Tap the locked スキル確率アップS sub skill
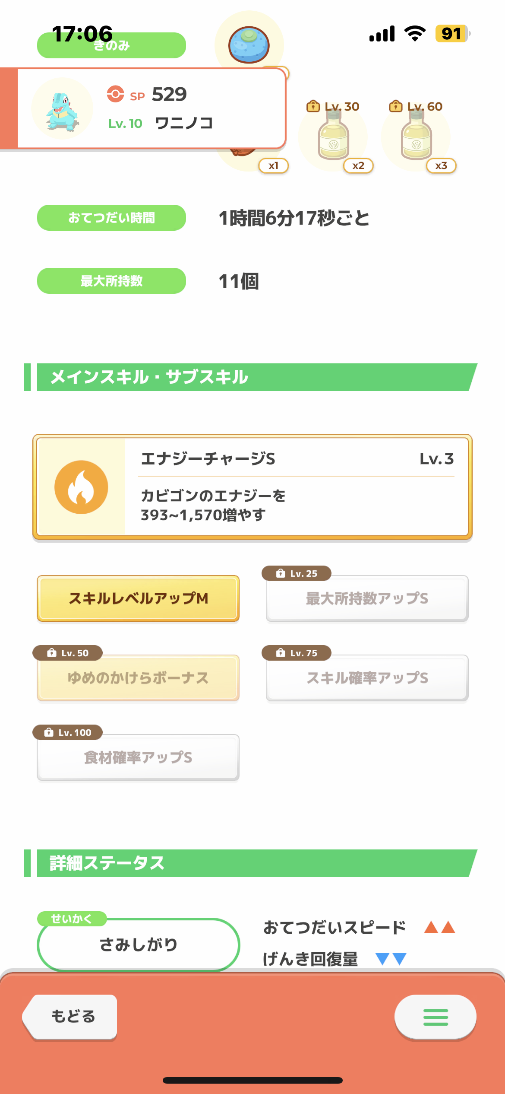505x1094 pixels. [367, 678]
